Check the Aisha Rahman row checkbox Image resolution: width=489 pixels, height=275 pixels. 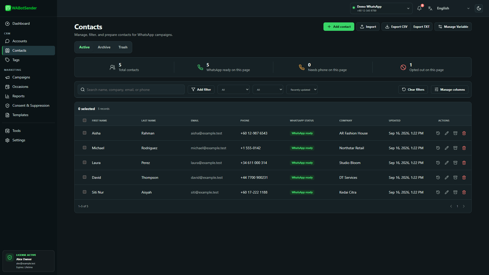pos(85,133)
